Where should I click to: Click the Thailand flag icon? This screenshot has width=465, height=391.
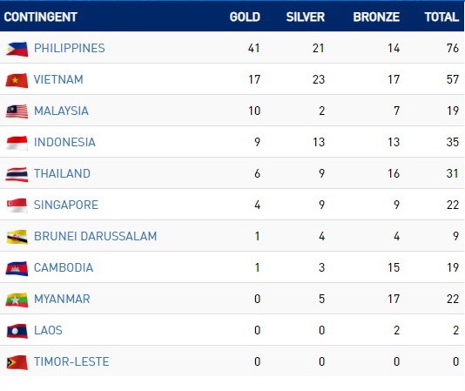[x=17, y=174]
